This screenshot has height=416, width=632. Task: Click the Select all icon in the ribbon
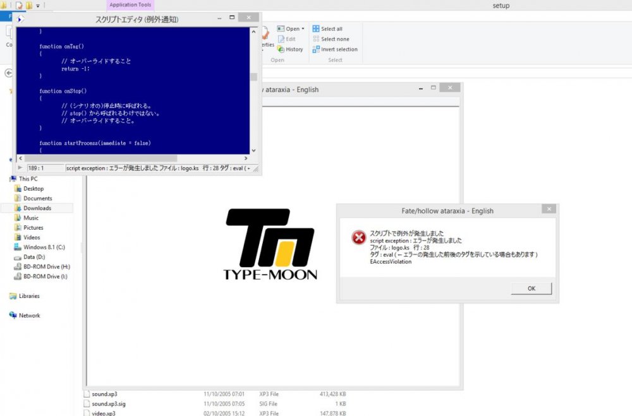(x=317, y=28)
